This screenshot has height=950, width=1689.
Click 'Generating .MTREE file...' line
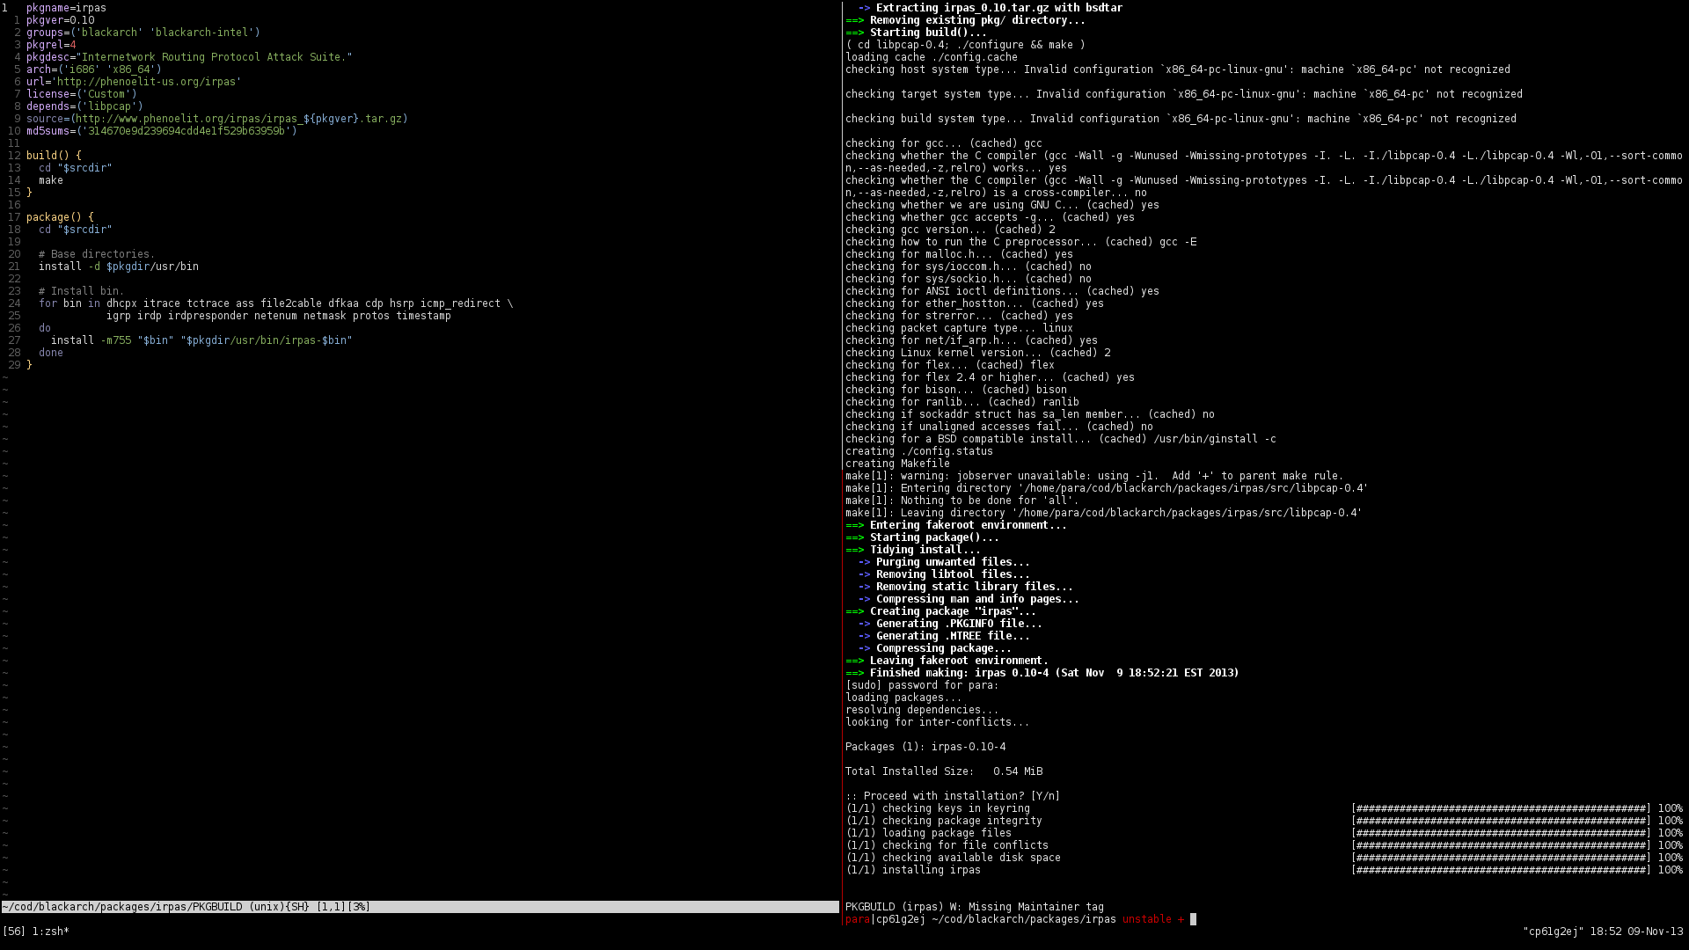(944, 636)
